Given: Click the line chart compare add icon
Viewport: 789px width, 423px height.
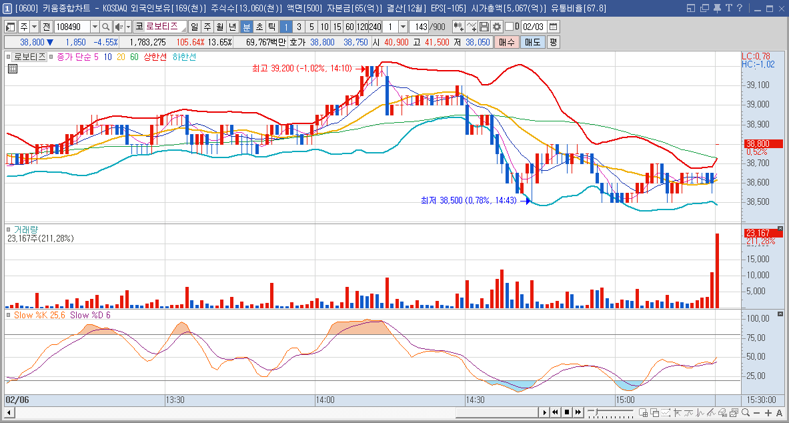Looking at the screenshot, I should (472, 27).
